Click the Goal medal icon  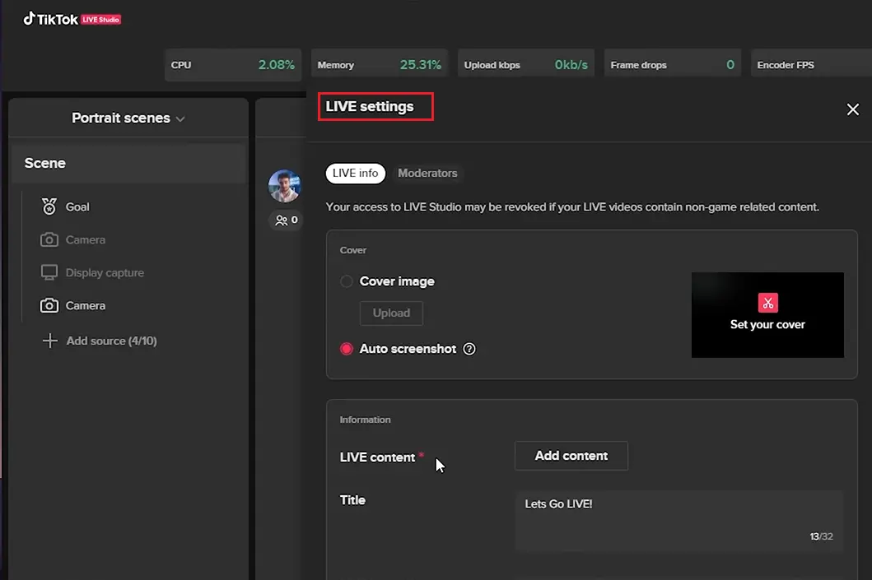49,206
